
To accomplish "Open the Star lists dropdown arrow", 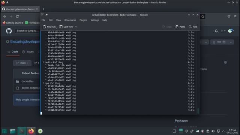I will pos(231,42).
